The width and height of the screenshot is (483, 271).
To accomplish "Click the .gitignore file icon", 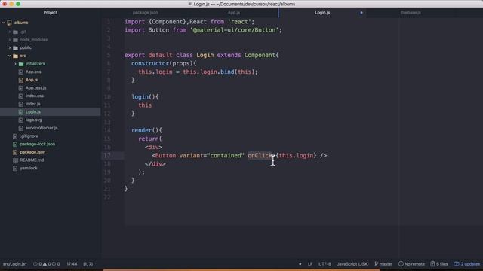I will [x=15, y=135].
